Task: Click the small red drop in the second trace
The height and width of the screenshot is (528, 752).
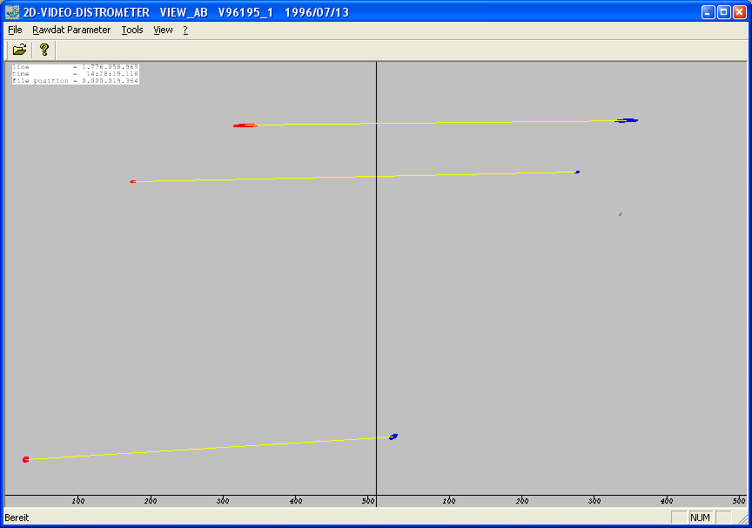Action: 133,181
